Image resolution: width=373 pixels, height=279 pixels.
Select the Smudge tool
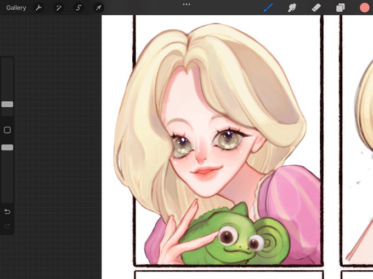coord(292,8)
